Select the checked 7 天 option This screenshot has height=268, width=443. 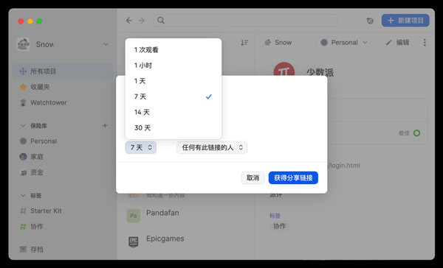(174, 96)
